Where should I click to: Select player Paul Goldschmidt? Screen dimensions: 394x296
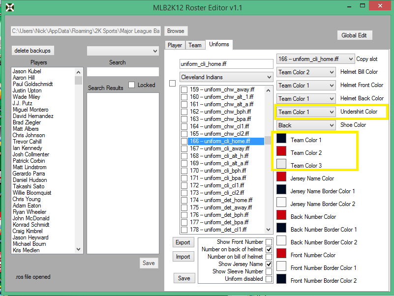click(x=32, y=84)
